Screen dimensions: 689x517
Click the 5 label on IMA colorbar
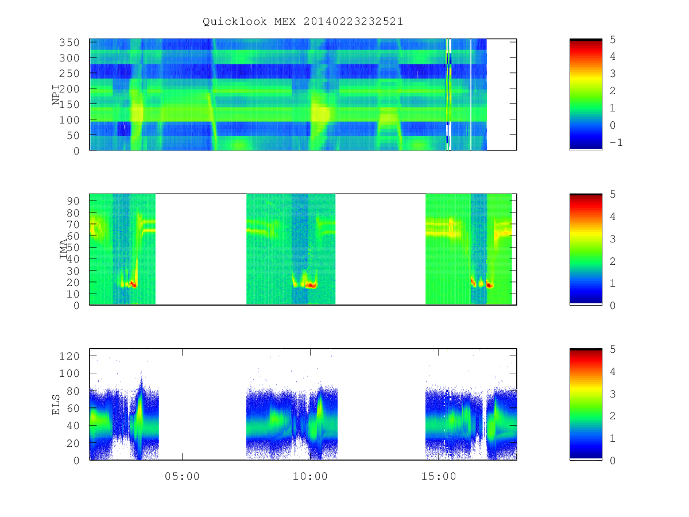(x=613, y=194)
